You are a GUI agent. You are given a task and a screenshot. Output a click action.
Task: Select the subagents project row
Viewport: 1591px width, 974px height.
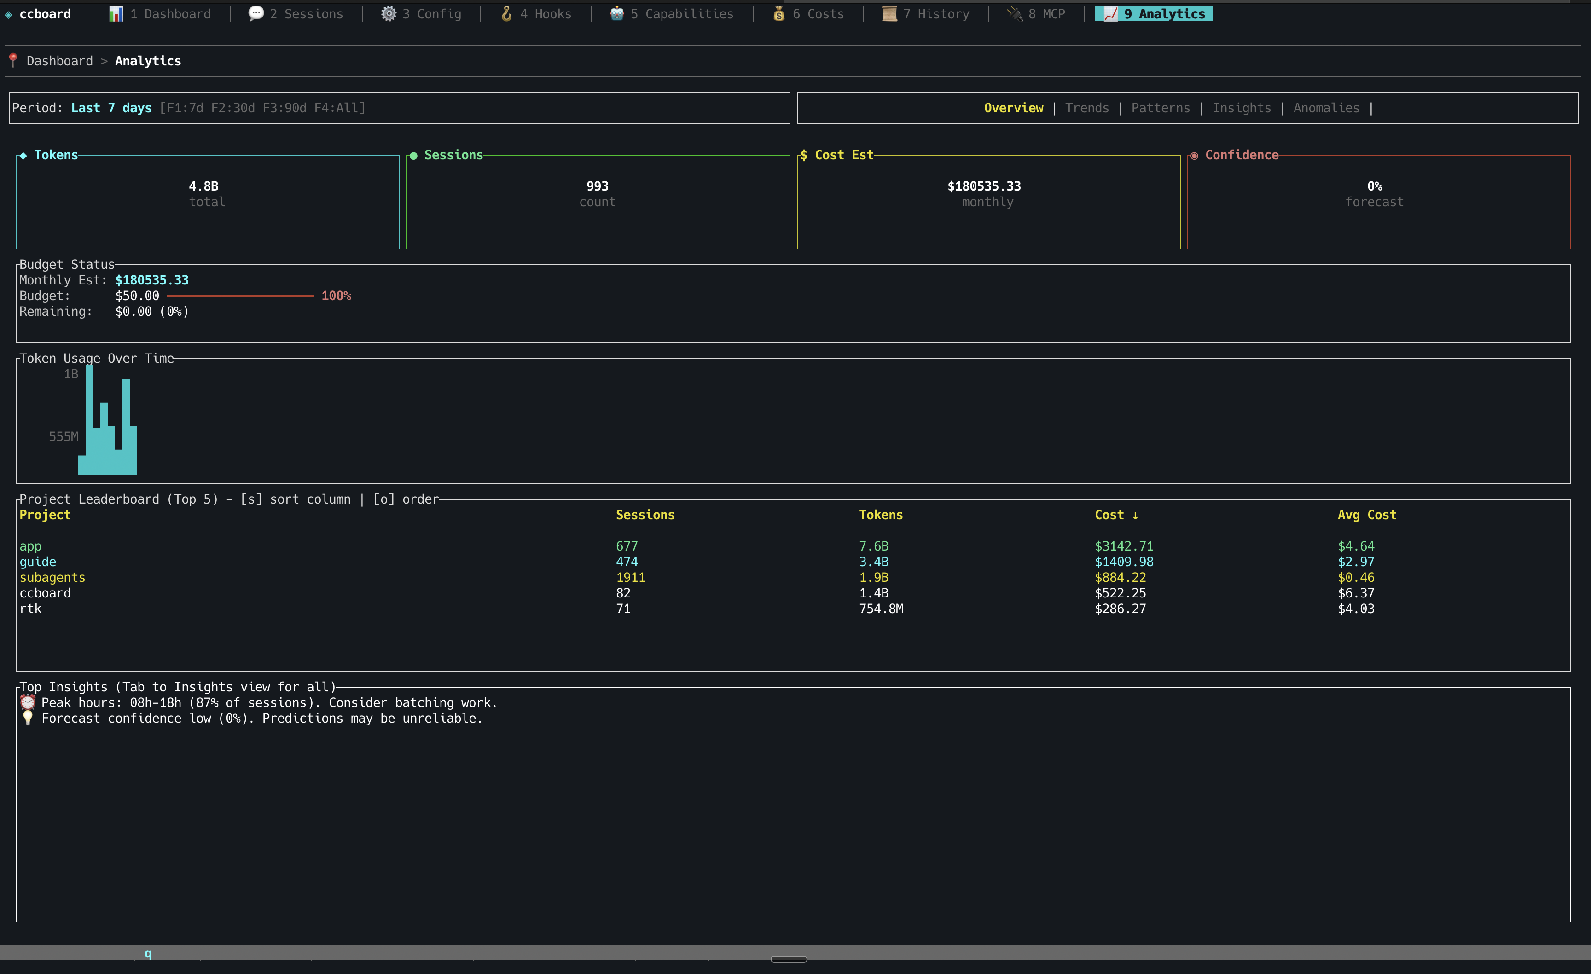52,577
